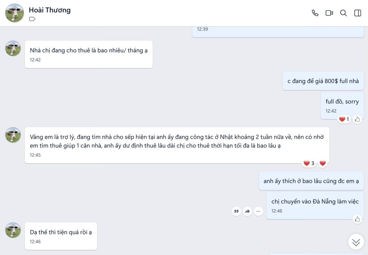Image resolution: width=368 pixels, height=255 pixels.
Task: Toggle the conversation info side panel
Action: click(x=358, y=13)
